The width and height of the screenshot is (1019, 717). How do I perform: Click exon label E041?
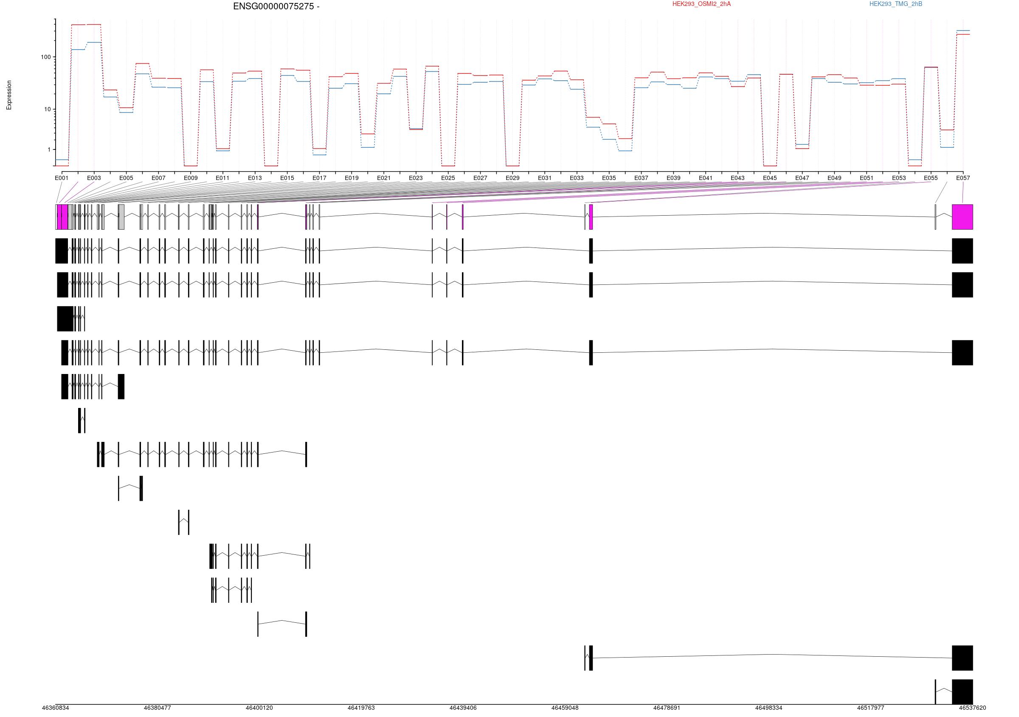(706, 178)
